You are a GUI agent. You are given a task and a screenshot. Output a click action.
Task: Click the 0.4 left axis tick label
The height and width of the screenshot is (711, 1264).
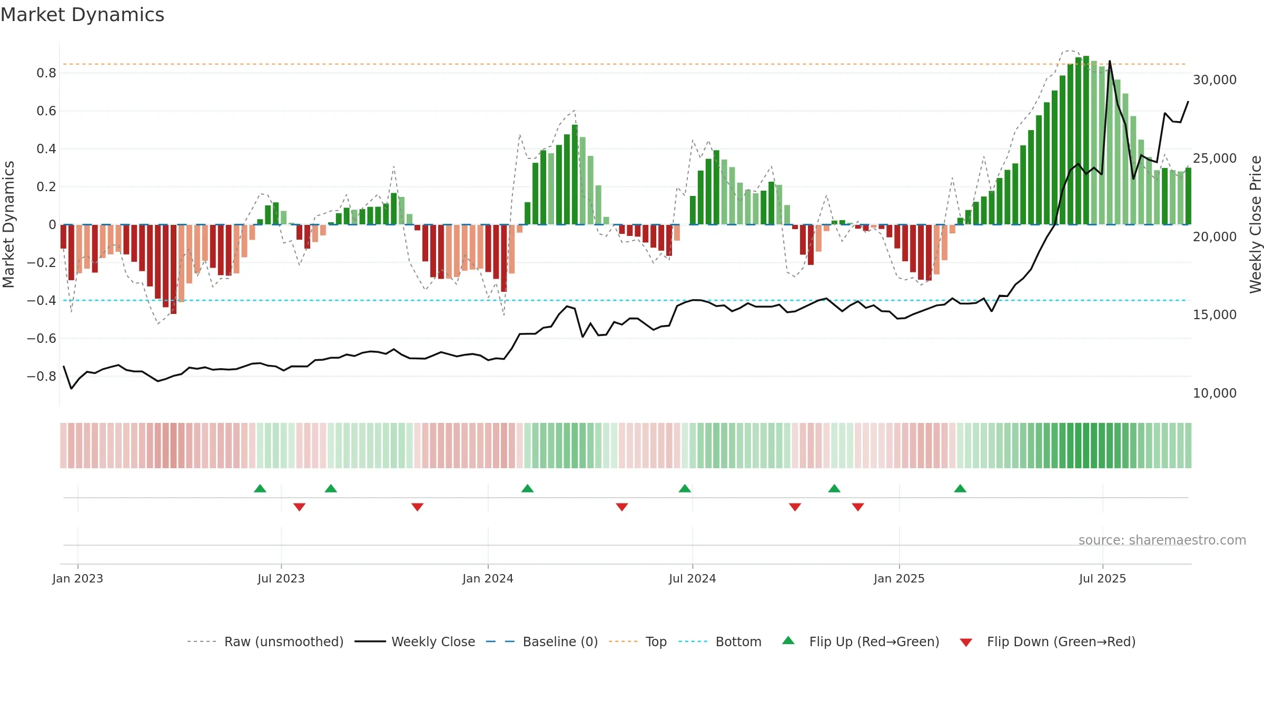[x=46, y=149]
